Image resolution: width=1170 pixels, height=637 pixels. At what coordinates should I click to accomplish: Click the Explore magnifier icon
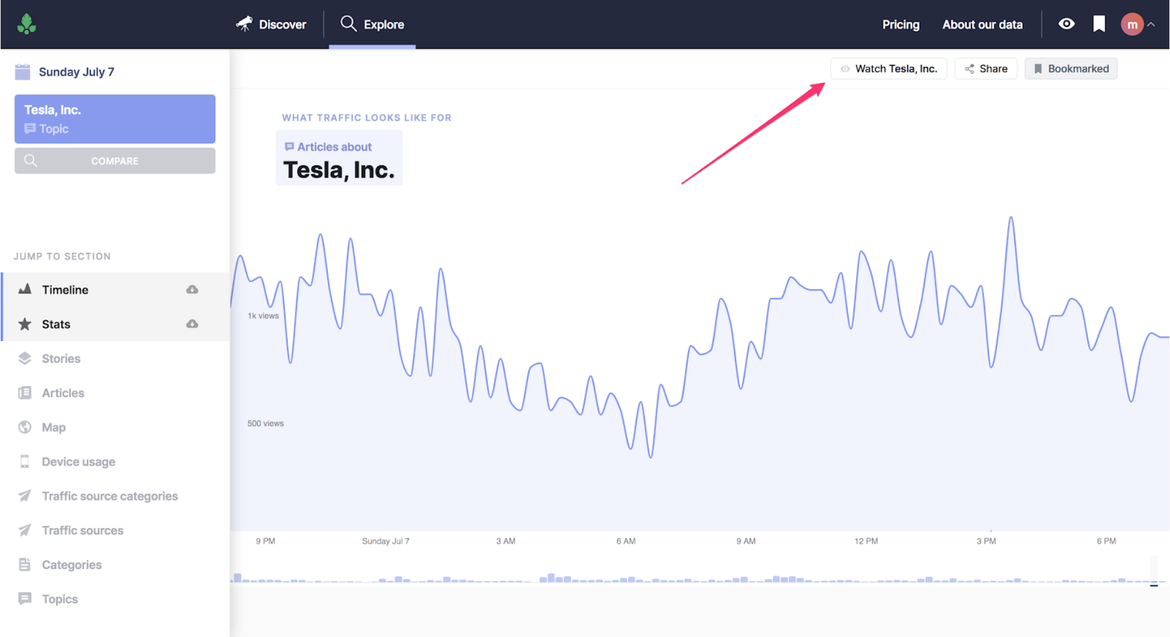(x=348, y=24)
